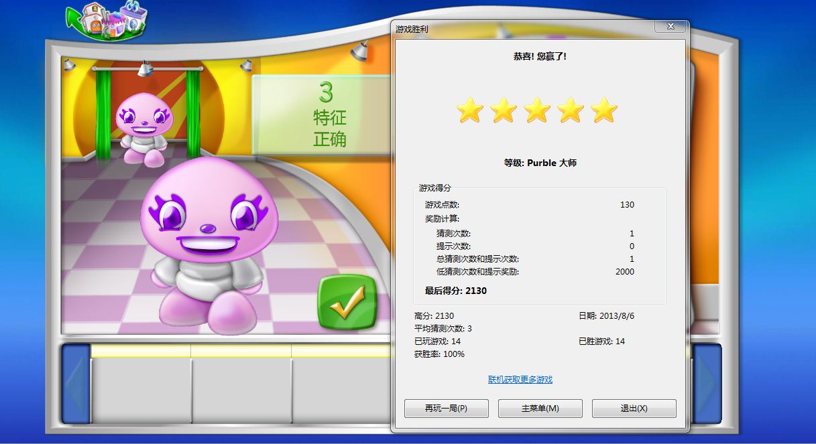Click 已玩游戏: 14 text
816x444 pixels.
[437, 341]
